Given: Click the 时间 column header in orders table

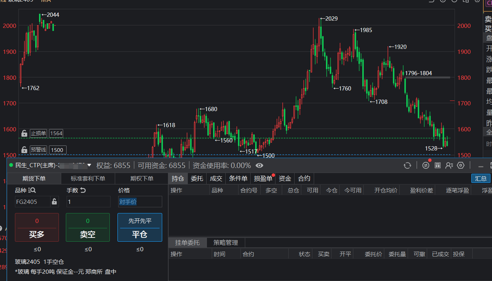Looking at the screenshot, I should coord(220,254).
